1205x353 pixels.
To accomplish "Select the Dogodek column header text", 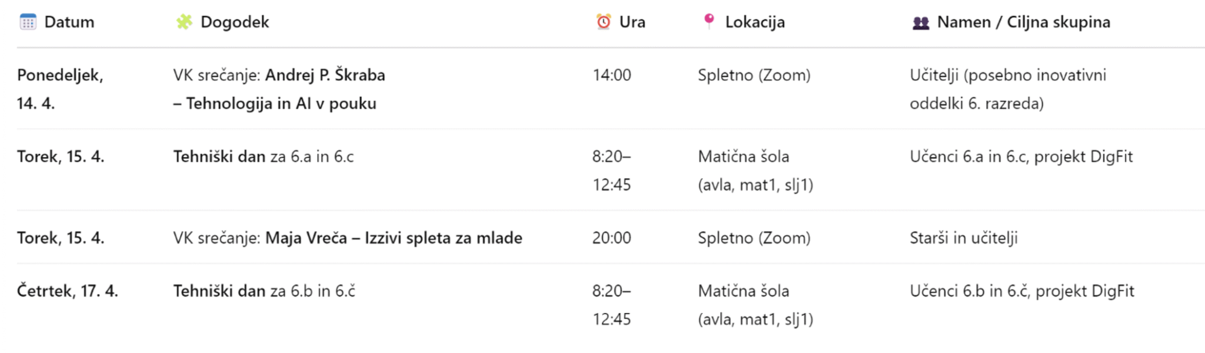I will [234, 22].
